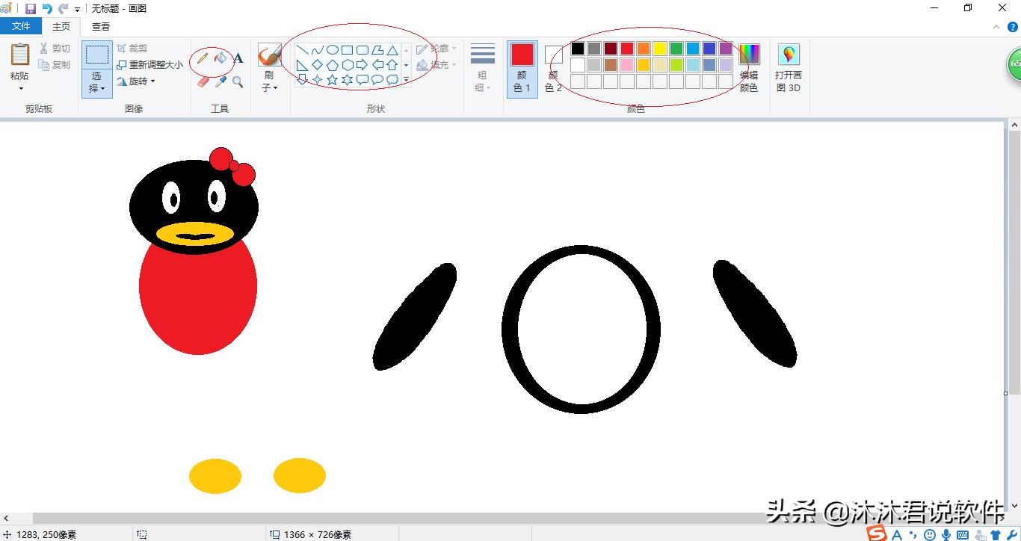Click the 重新调整大小 resize button

tap(149, 65)
